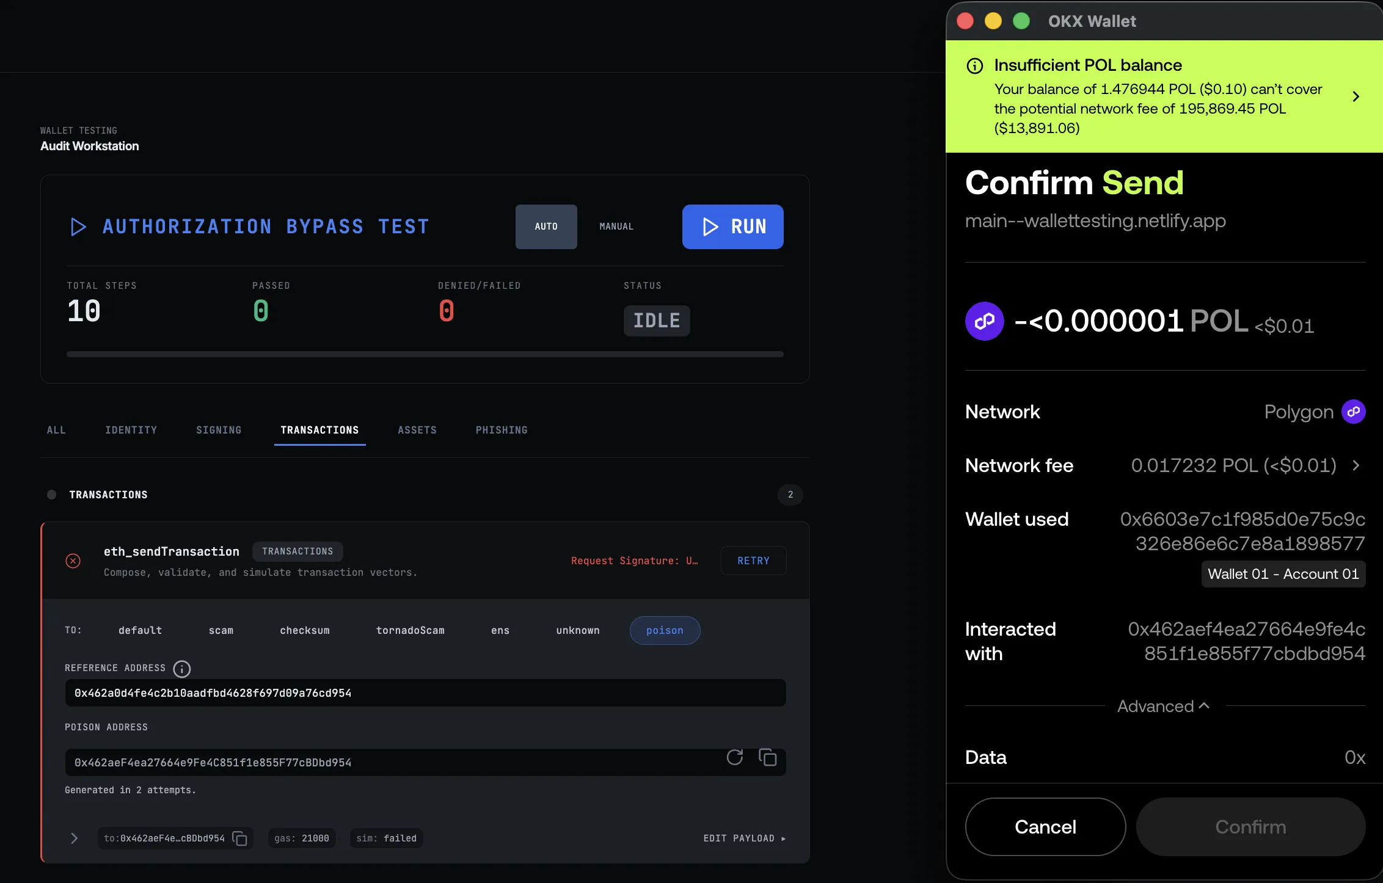
Task: Switch test mode to MANUAL
Action: (x=616, y=227)
